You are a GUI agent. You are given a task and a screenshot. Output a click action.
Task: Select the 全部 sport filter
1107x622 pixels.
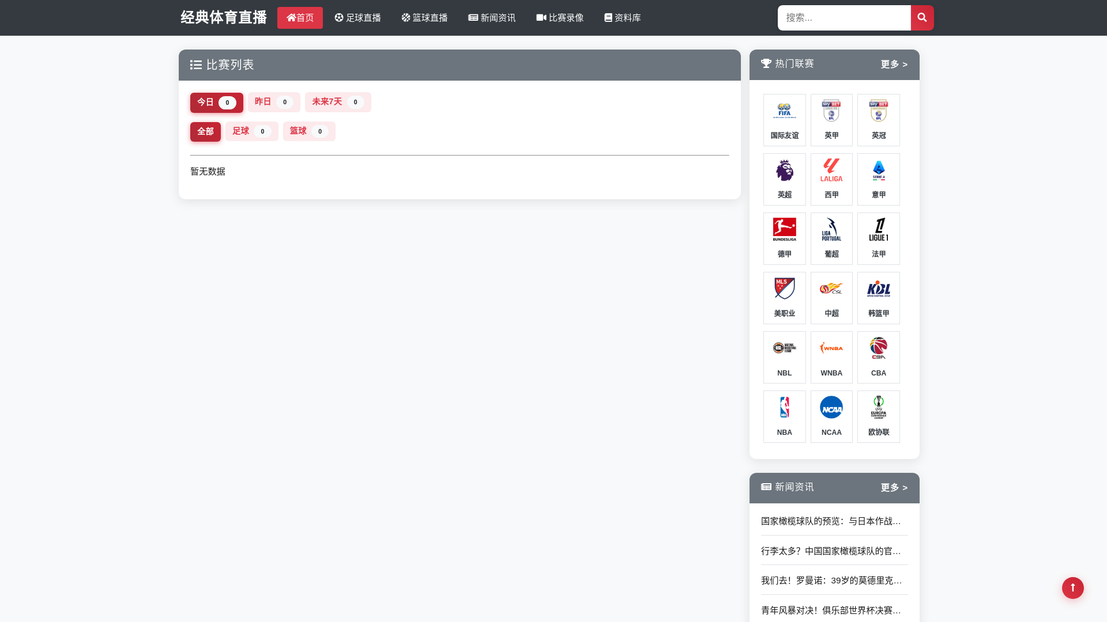click(x=205, y=132)
